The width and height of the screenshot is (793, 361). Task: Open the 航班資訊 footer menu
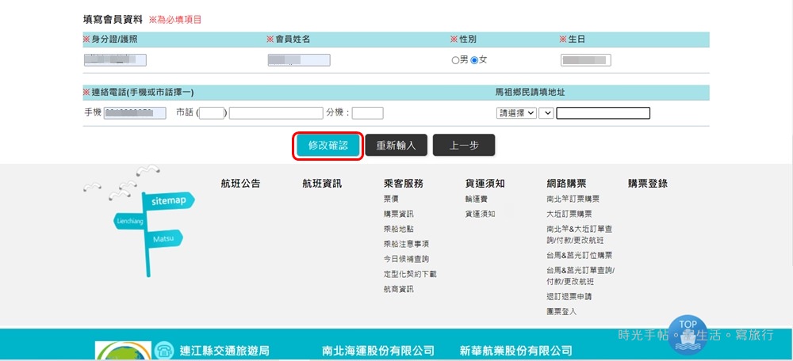click(322, 184)
